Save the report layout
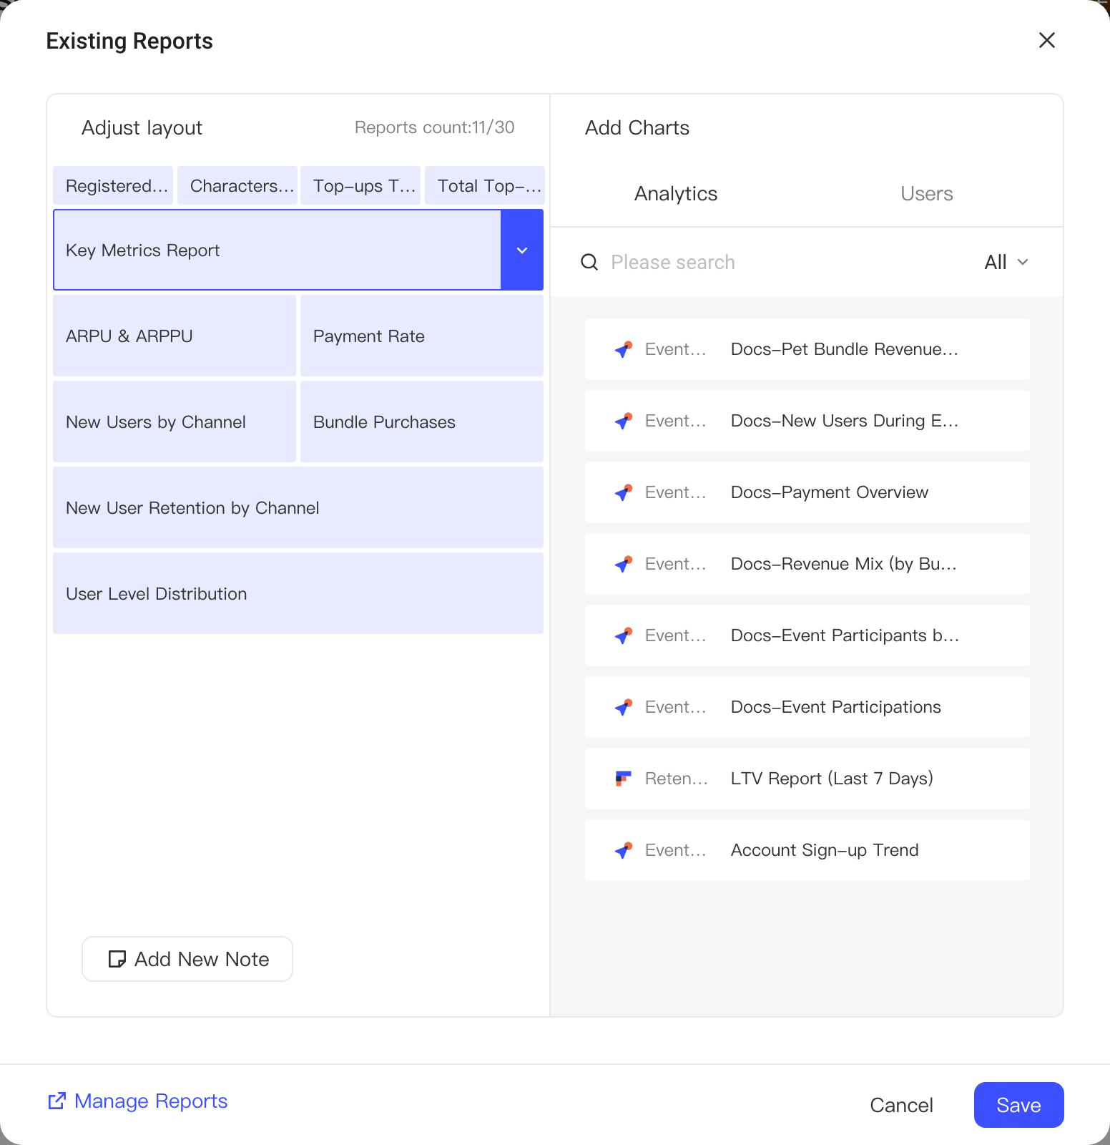Image resolution: width=1110 pixels, height=1145 pixels. click(1018, 1105)
